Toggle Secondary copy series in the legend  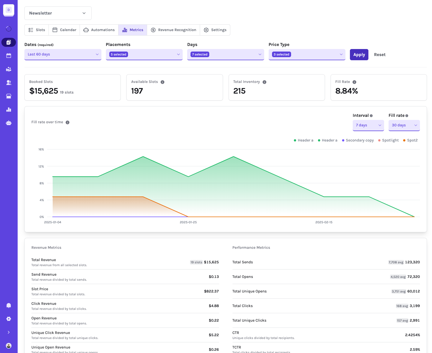(x=358, y=140)
